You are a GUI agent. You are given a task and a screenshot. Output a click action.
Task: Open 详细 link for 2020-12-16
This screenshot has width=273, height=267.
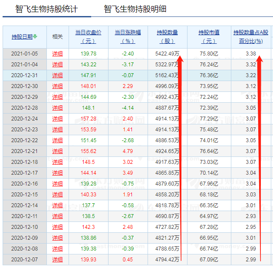coord(57,184)
